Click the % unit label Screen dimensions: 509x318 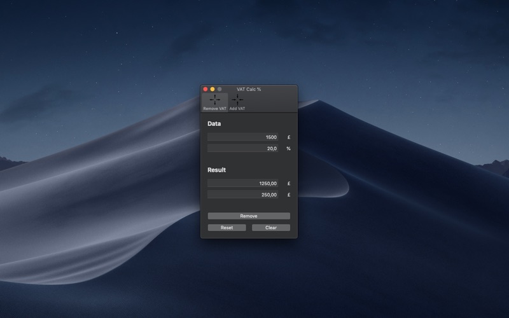click(288, 149)
